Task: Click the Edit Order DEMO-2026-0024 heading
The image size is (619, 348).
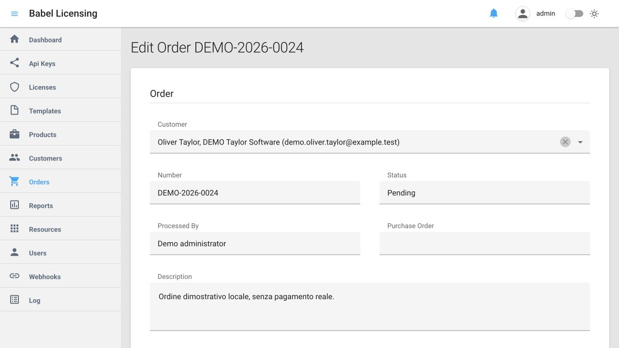Action: 217,47
